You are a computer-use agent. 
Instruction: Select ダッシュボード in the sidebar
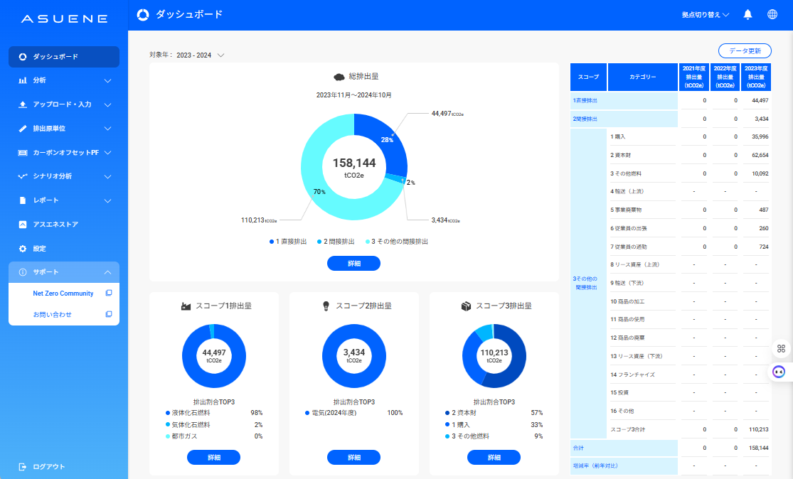[x=64, y=57]
